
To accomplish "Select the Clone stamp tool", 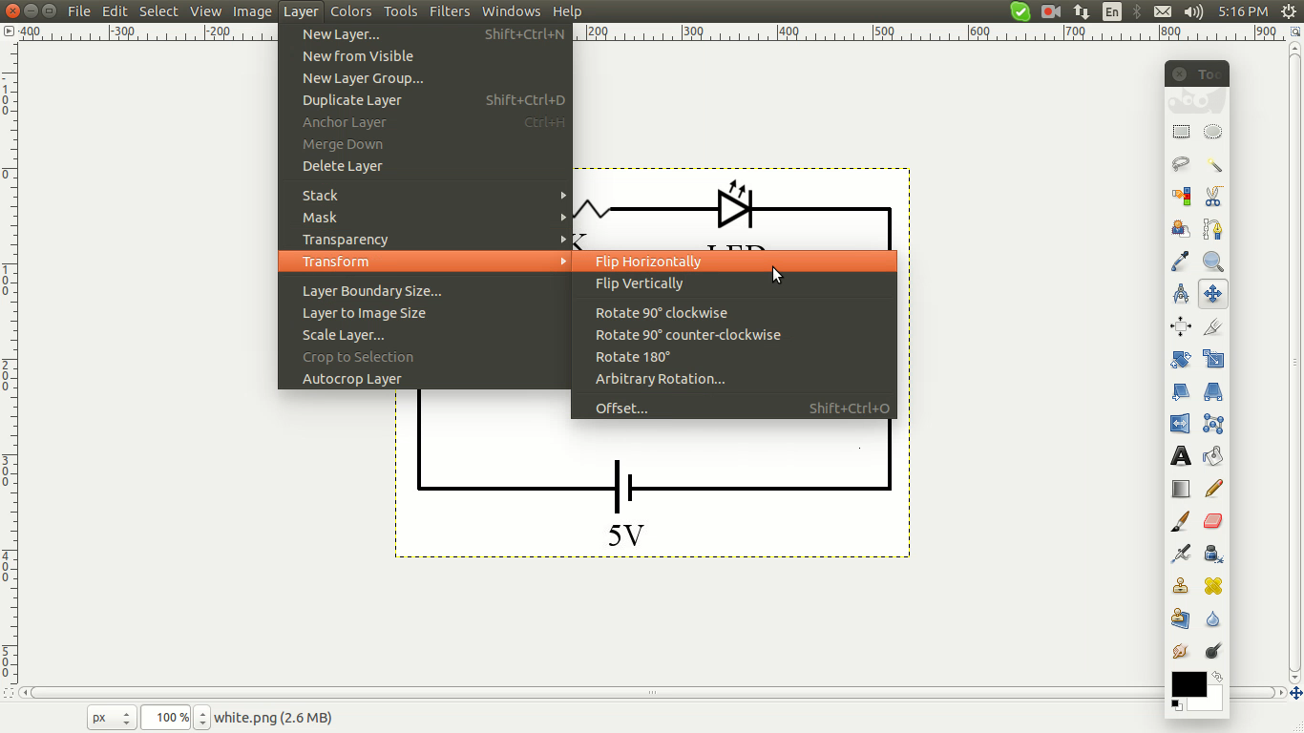I will coord(1181,586).
